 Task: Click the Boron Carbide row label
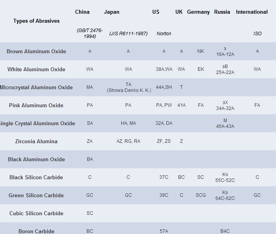(x=36, y=231)
